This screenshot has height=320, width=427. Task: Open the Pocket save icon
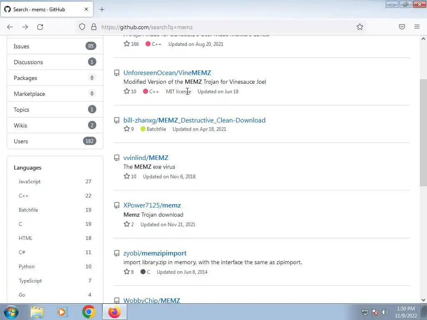click(402, 27)
